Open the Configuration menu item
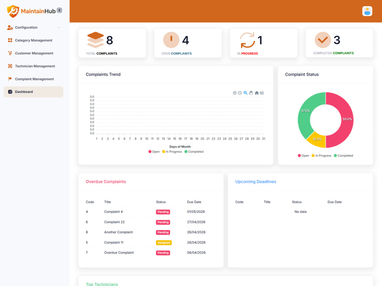Viewport: 382px width, 286px height. [x=34, y=27]
